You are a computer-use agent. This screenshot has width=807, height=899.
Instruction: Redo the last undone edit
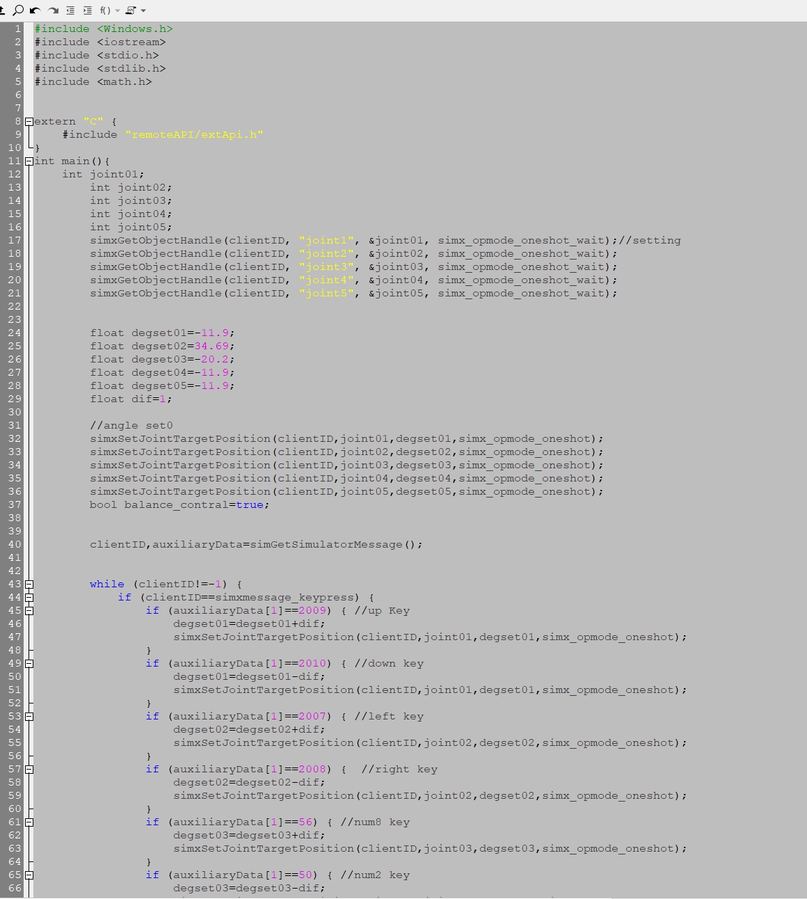[53, 10]
